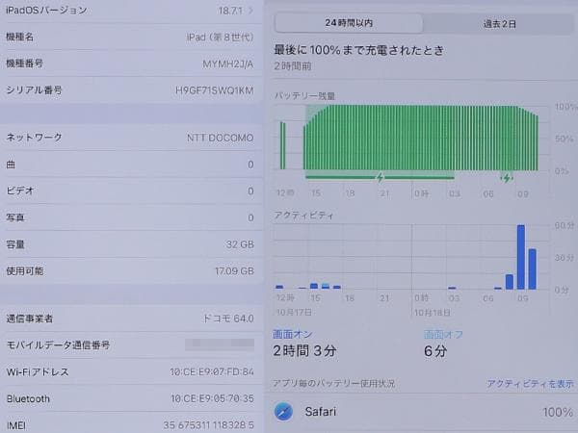This screenshot has width=578, height=433.
Task: Tap the 2時間 3分 screen-on time
Action: (x=304, y=351)
